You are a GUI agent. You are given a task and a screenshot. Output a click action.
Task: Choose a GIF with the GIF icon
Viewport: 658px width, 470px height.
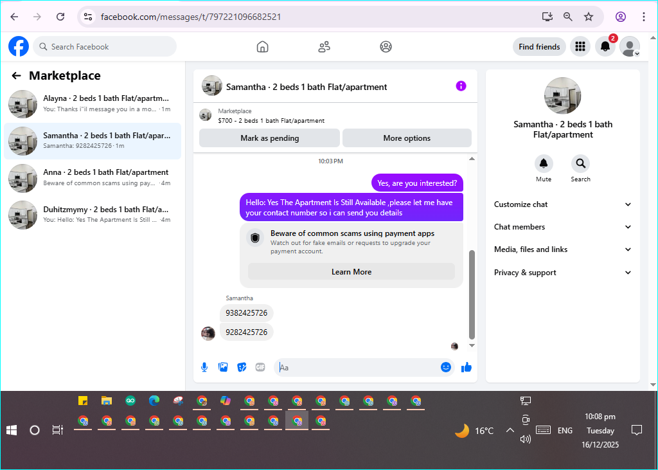tap(260, 368)
